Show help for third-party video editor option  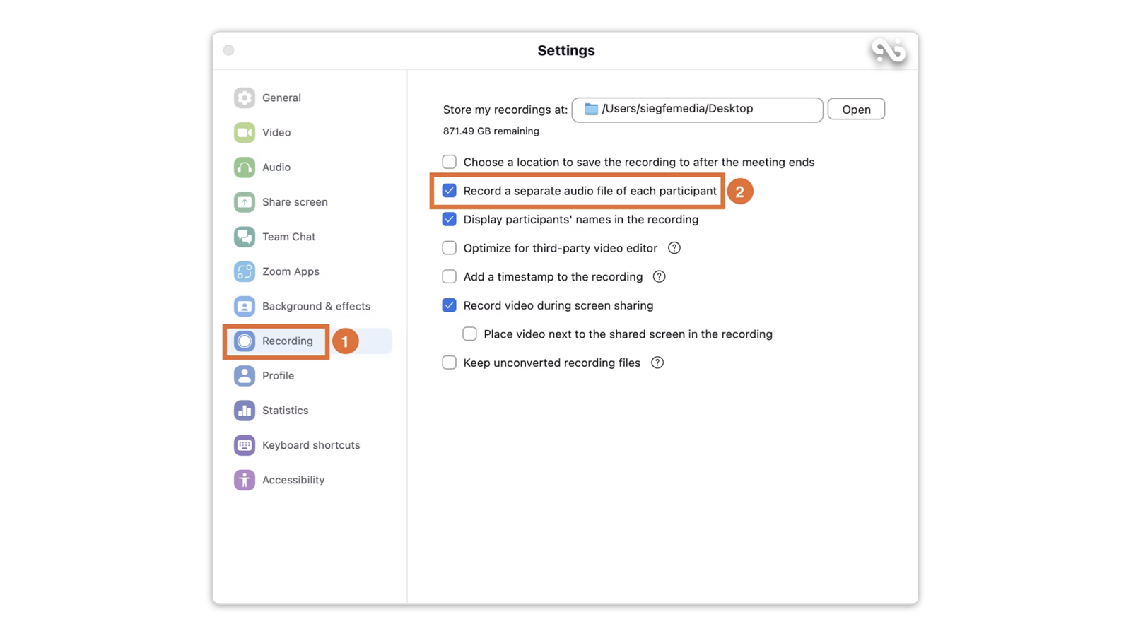[x=674, y=248]
